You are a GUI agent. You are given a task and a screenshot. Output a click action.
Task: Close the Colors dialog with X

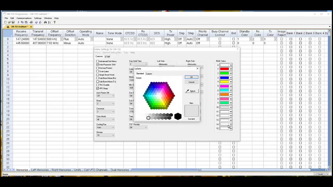197,69
